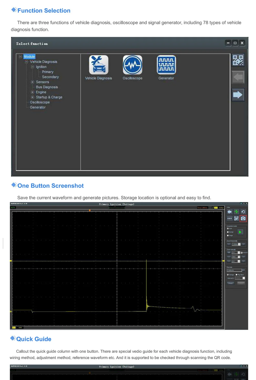Click the yellow trigger level marker on right edge

[x=223, y=261]
